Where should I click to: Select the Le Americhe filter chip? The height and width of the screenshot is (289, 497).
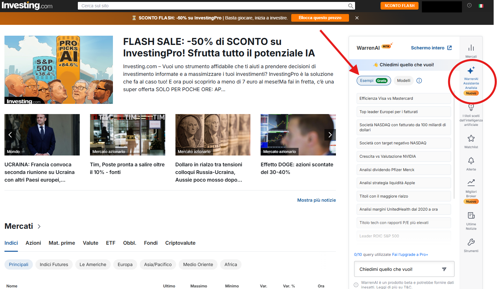[93, 264]
